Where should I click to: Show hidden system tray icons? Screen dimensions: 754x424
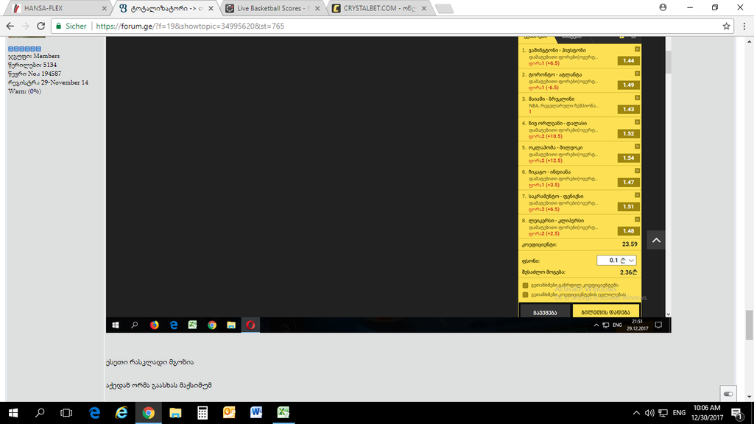click(636, 413)
